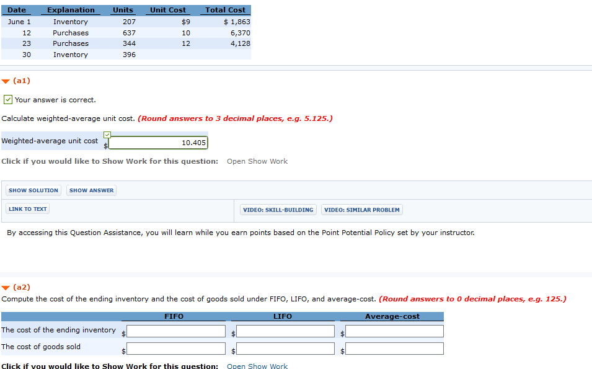This screenshot has width=592, height=369.
Task: Click the Unit Cost column header
Action: click(168, 10)
